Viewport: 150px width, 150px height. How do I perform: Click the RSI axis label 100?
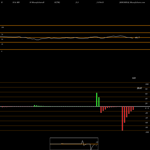coord(2,27)
